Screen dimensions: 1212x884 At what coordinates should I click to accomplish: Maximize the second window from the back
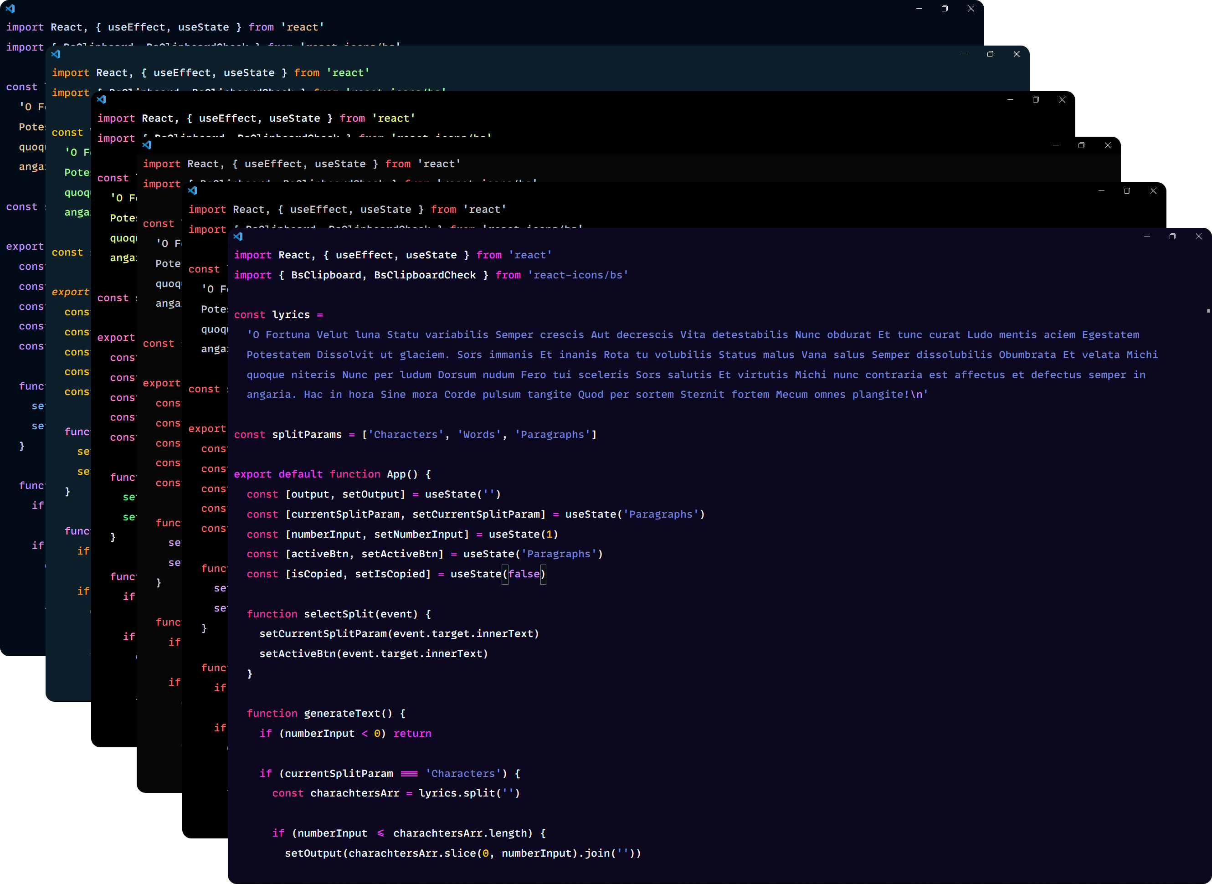tap(991, 54)
